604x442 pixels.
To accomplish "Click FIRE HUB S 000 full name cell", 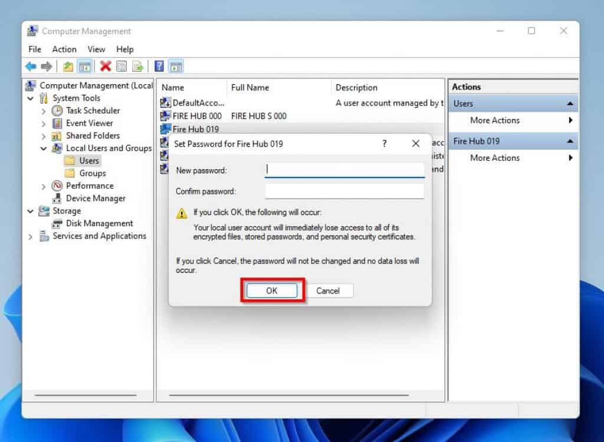I will tap(259, 116).
